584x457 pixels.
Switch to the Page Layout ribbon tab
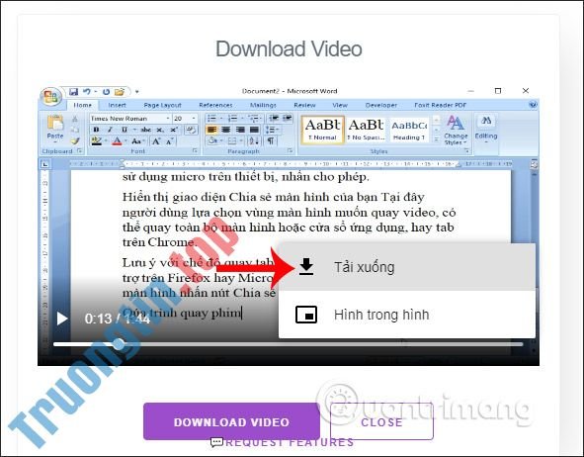[x=162, y=105]
